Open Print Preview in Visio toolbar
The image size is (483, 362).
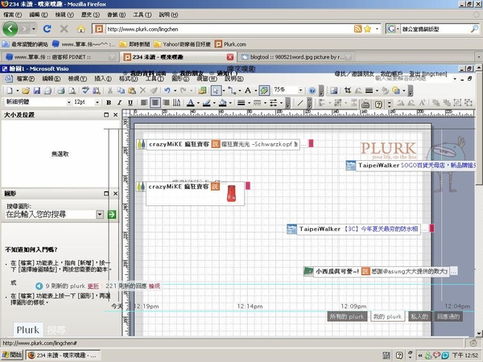(72, 90)
